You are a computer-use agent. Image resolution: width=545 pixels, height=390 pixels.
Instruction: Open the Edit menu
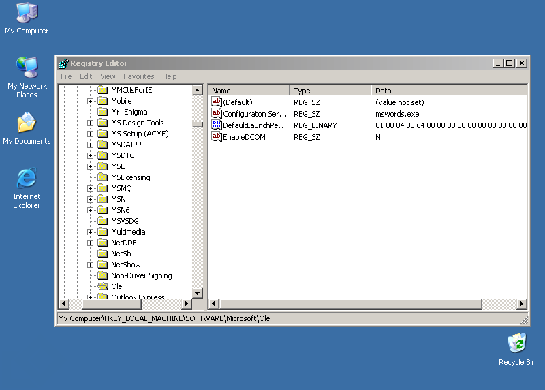point(86,76)
